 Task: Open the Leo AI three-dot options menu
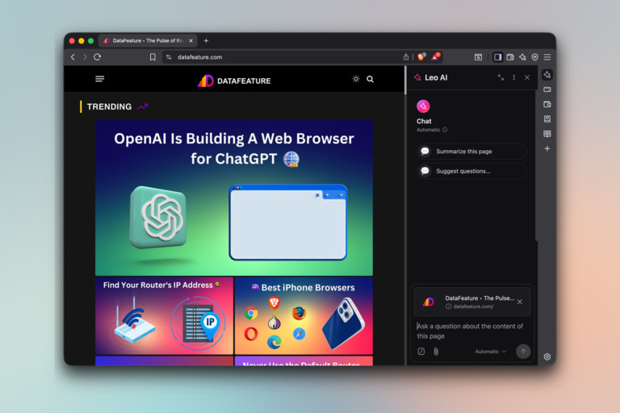[x=513, y=77]
